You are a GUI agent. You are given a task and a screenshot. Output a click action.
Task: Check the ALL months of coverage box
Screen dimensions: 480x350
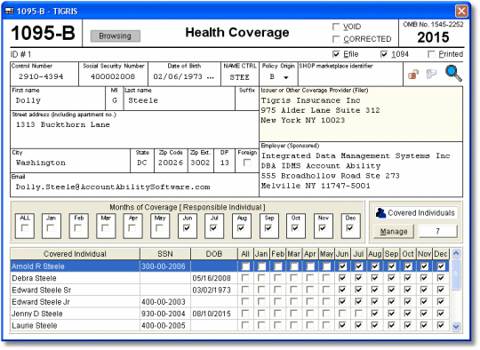(25, 228)
